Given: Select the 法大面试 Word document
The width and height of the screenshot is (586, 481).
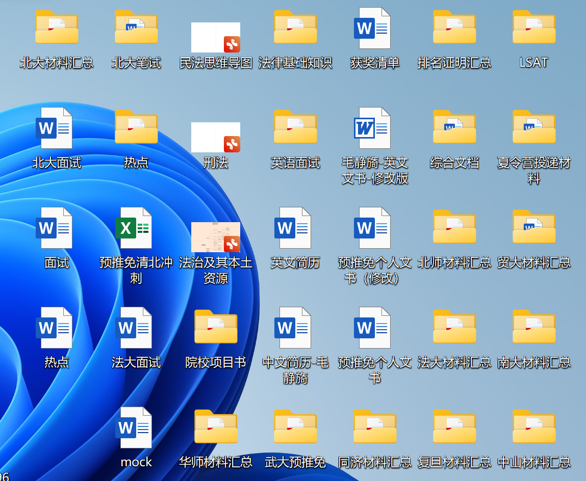Looking at the screenshot, I should (136, 327).
